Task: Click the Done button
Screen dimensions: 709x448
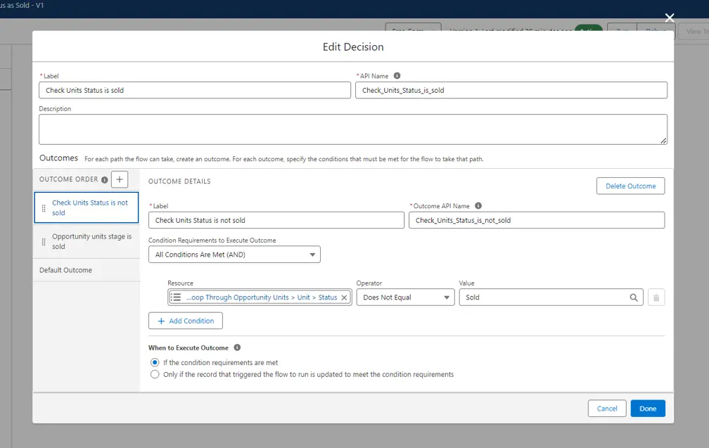Action: (x=647, y=409)
